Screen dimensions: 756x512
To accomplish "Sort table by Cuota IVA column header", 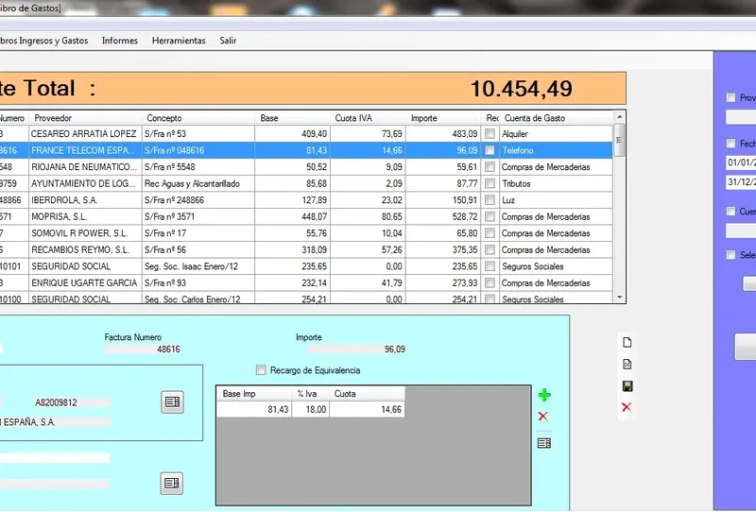I will click(368, 118).
